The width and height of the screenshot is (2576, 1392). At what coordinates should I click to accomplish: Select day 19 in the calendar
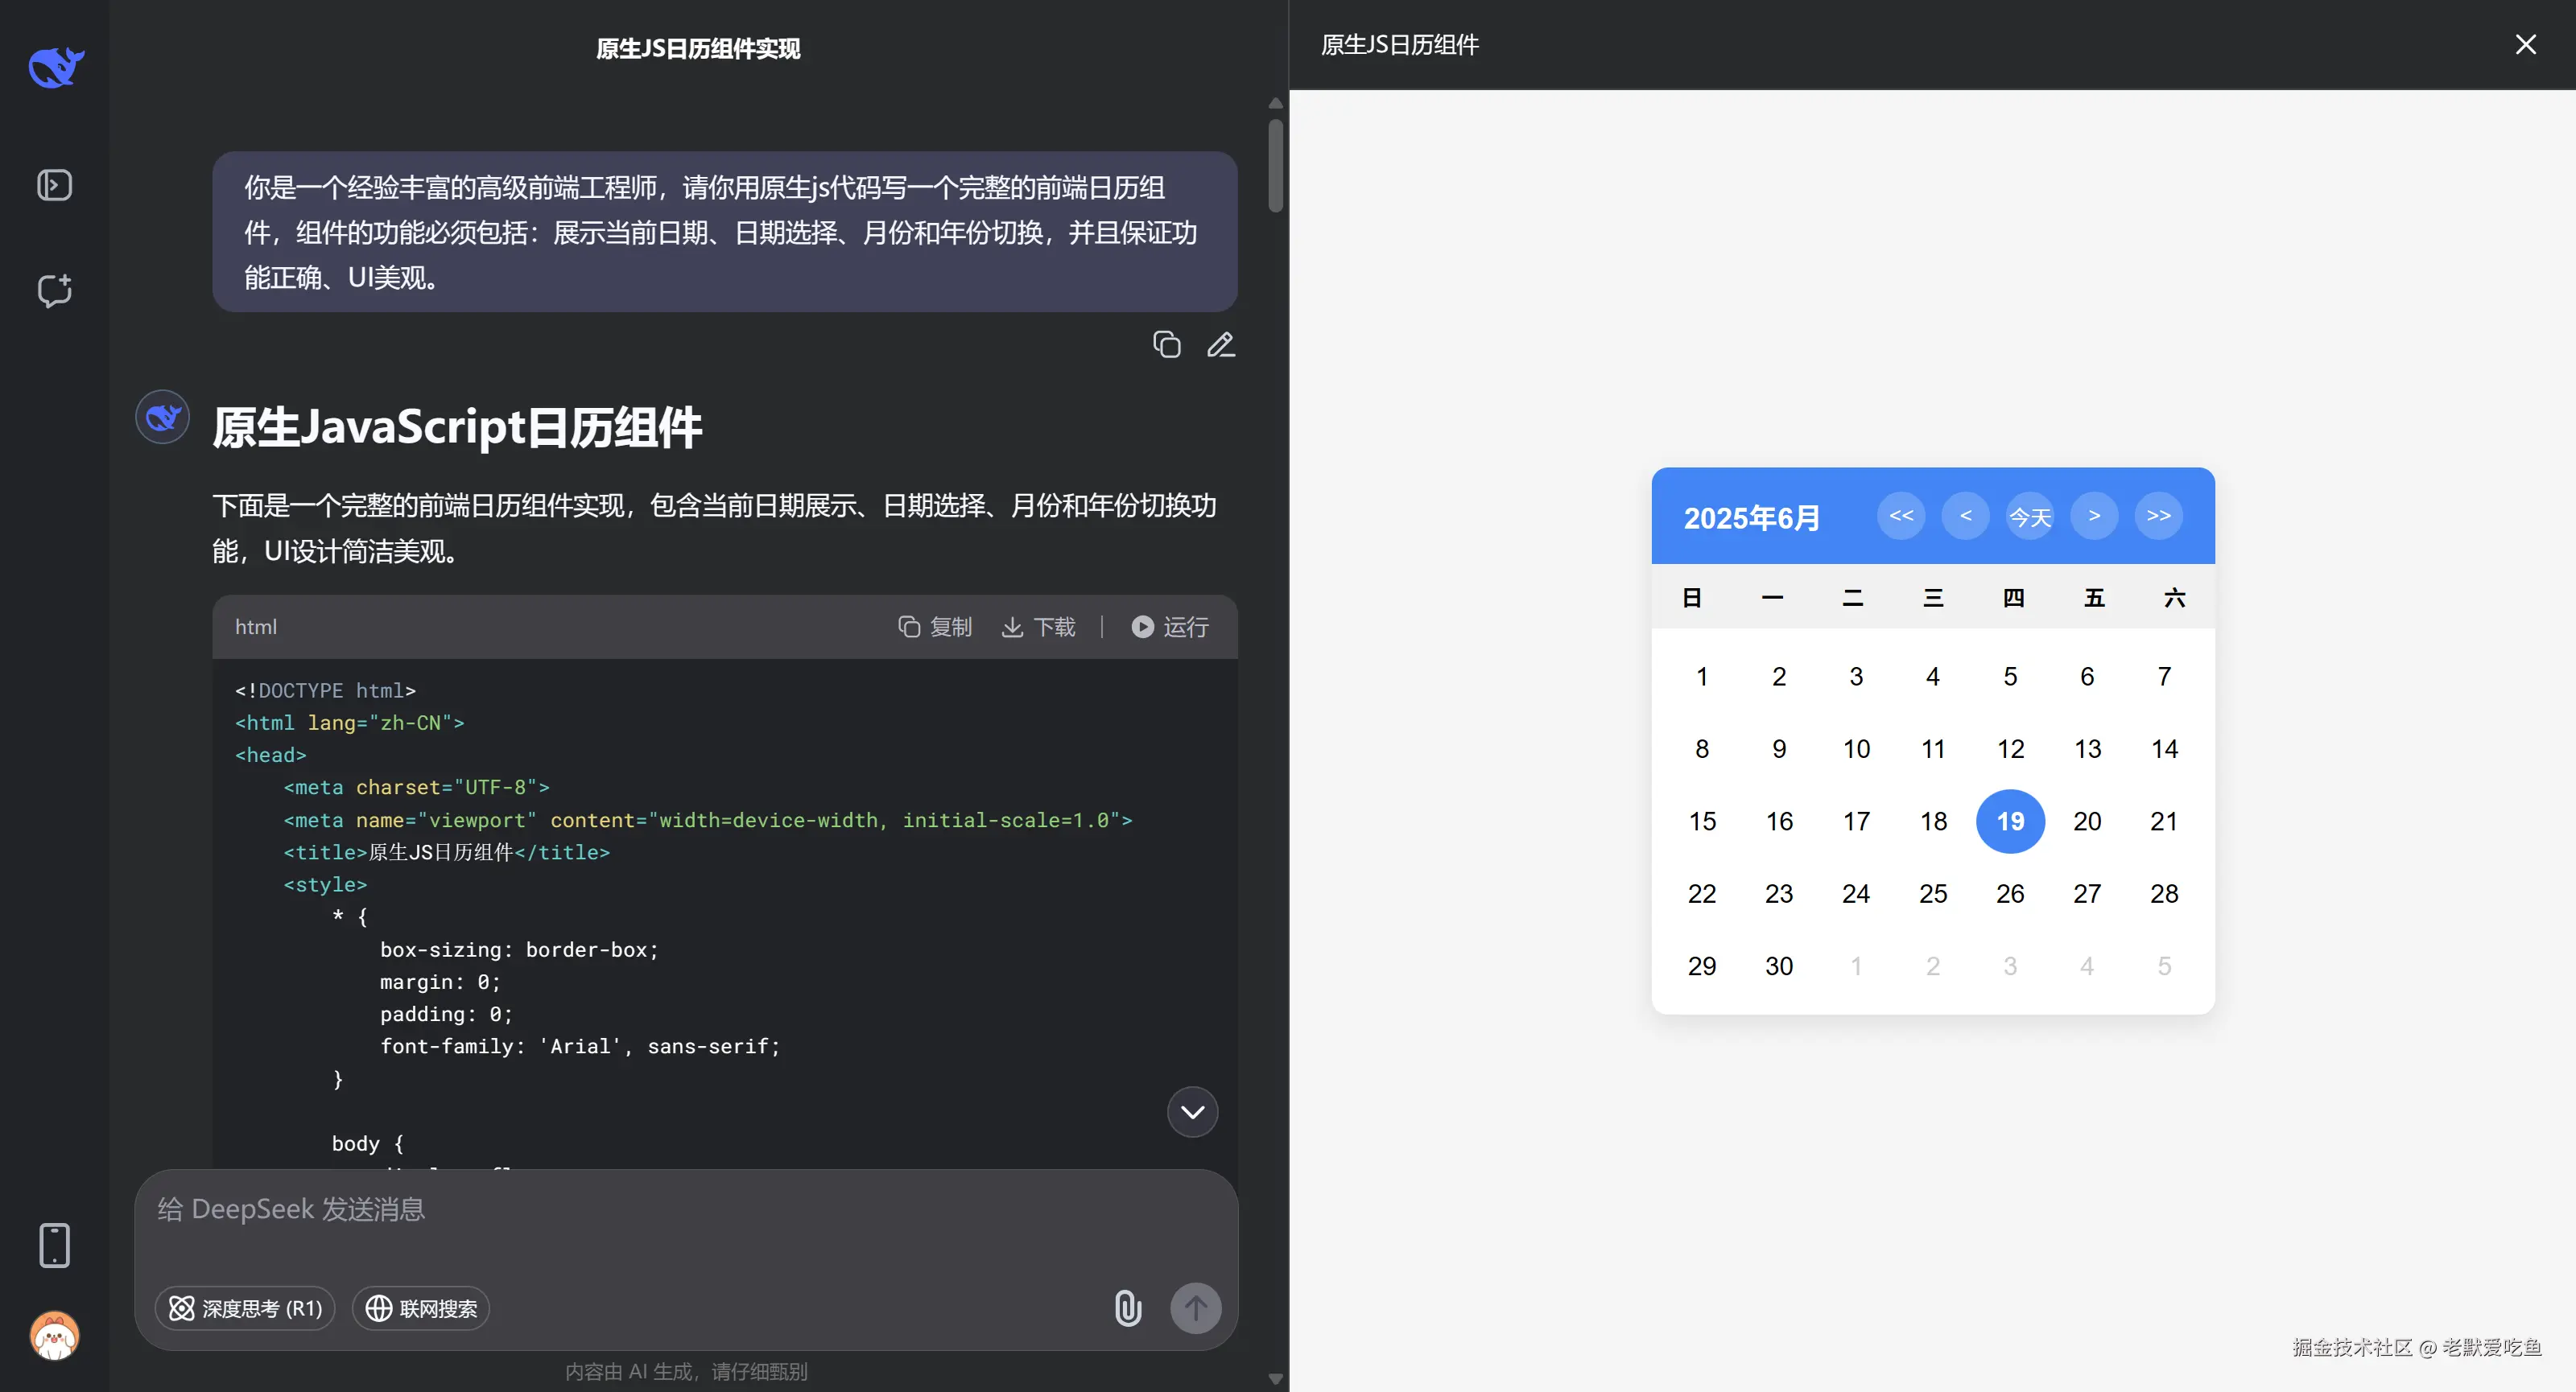(2010, 822)
